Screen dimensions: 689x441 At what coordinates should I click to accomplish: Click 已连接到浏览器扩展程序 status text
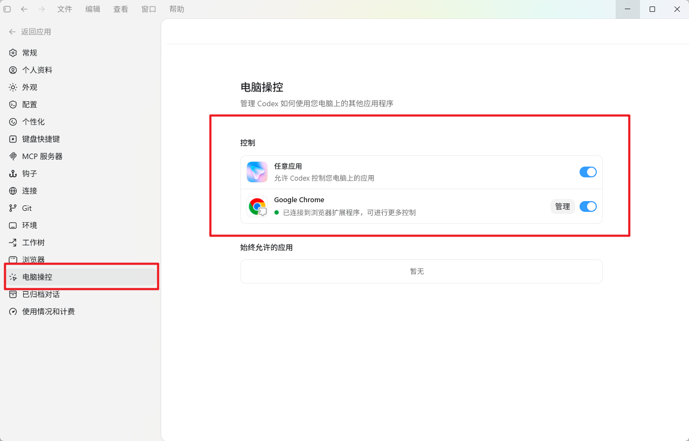pos(349,212)
